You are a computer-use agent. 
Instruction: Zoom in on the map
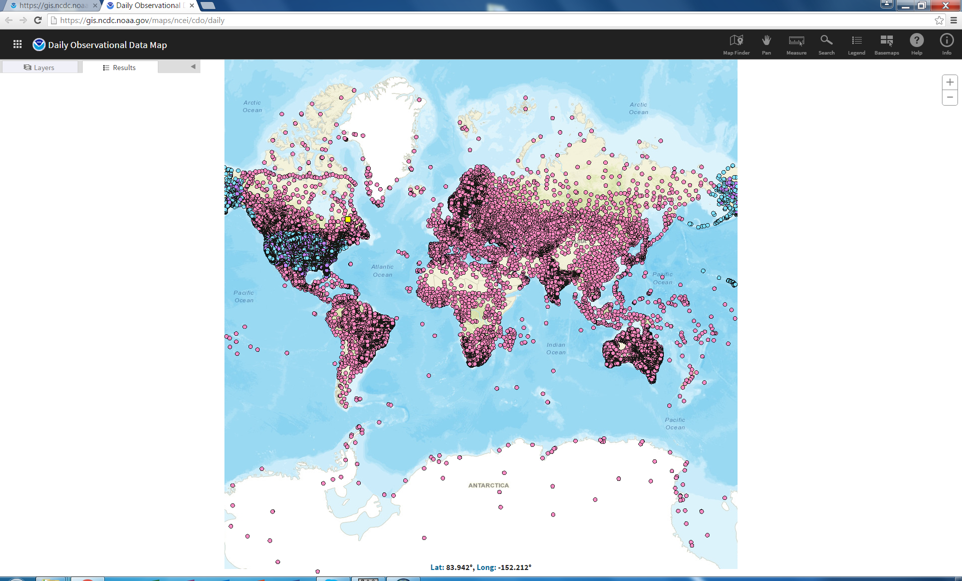(x=949, y=82)
